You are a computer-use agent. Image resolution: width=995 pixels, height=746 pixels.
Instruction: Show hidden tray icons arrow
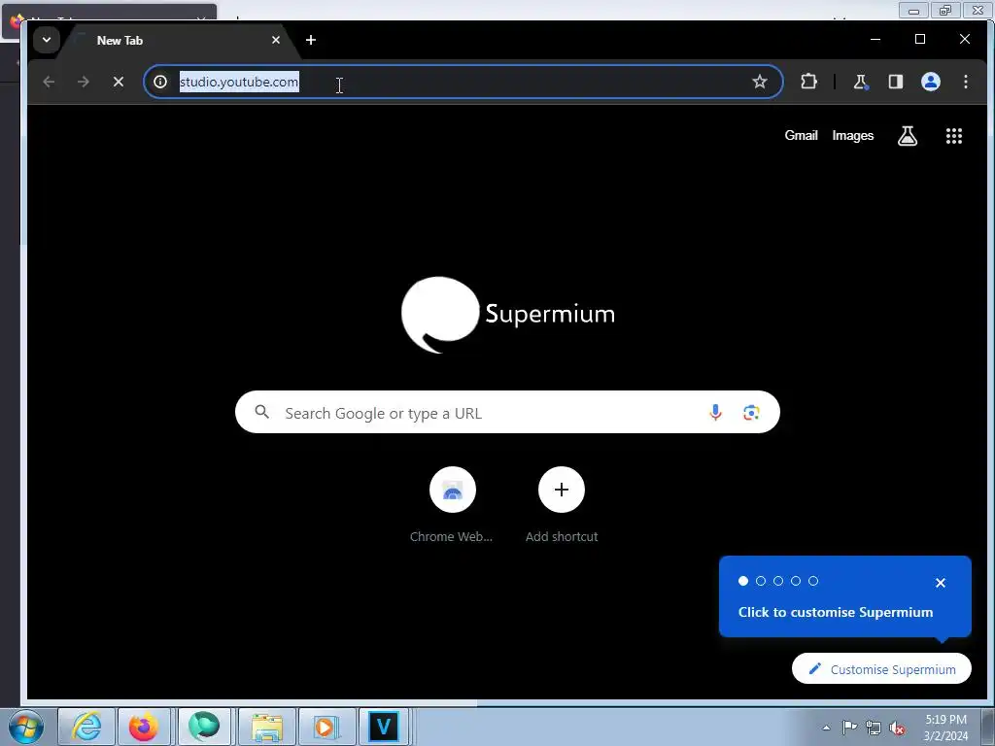pyautogui.click(x=826, y=728)
